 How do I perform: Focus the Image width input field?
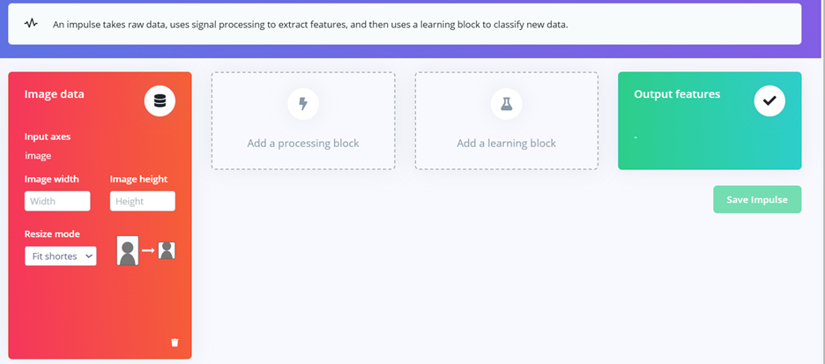[x=57, y=201]
